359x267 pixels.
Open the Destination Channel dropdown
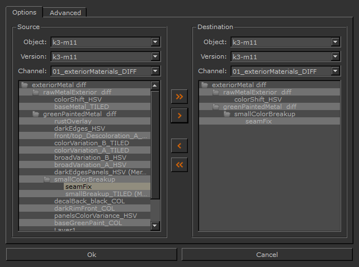tap(335, 71)
